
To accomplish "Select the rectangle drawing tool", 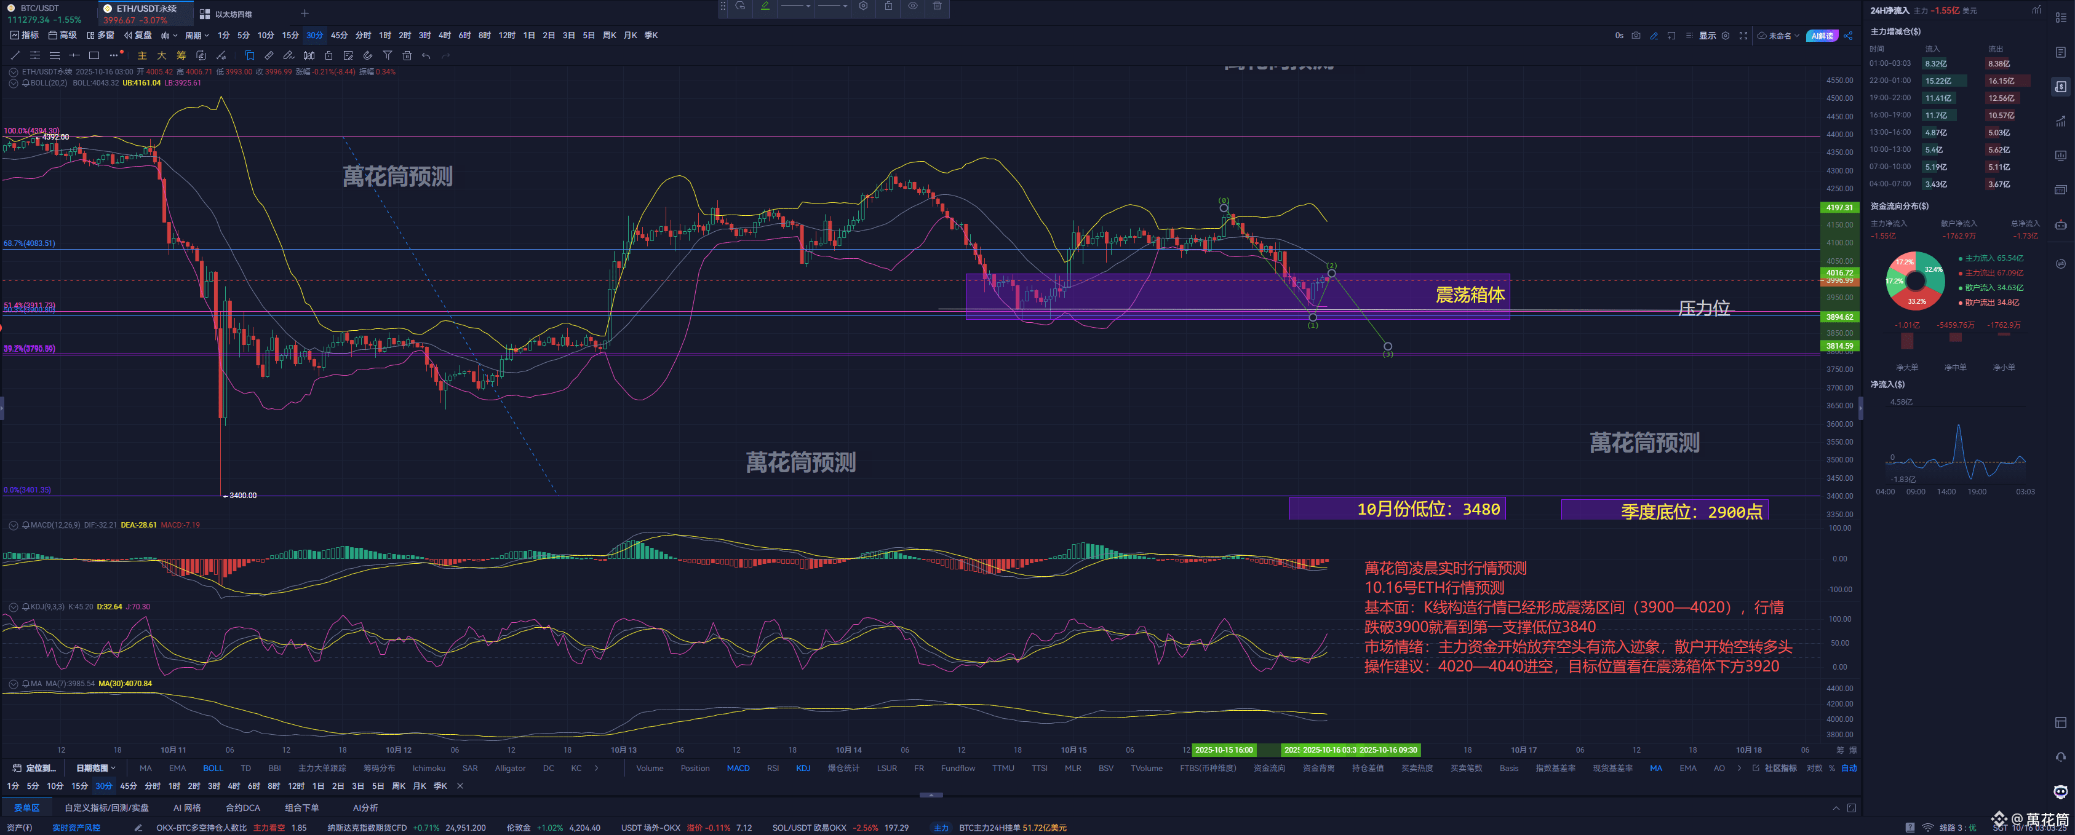I will (94, 55).
